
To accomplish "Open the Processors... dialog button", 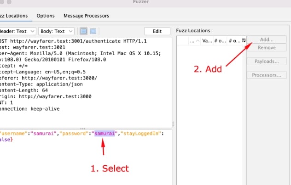I will coord(267,75).
